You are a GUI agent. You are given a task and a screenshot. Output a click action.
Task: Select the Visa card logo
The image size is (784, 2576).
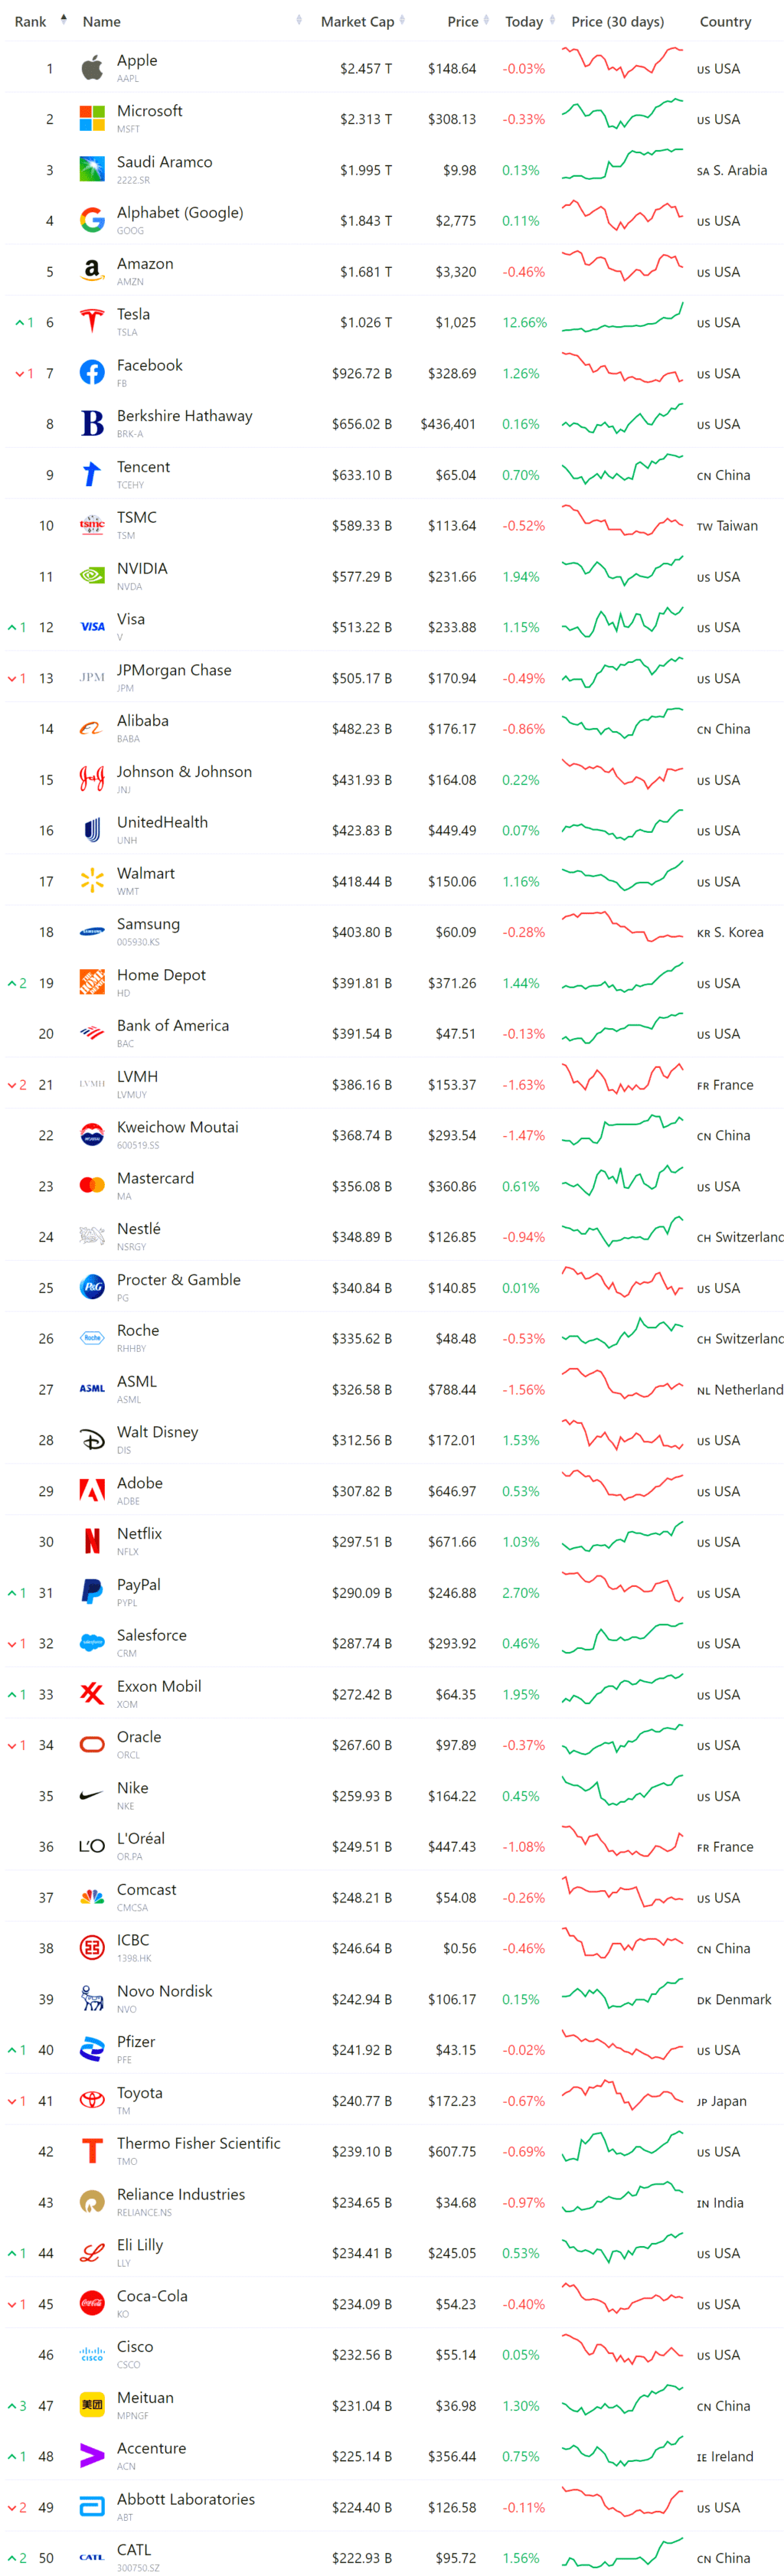[x=91, y=626]
